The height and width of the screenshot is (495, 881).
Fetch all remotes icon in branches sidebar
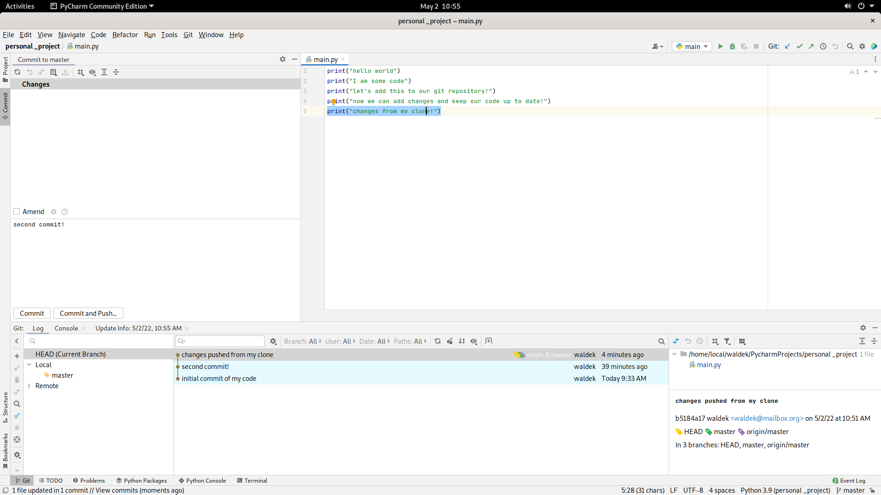(x=17, y=416)
